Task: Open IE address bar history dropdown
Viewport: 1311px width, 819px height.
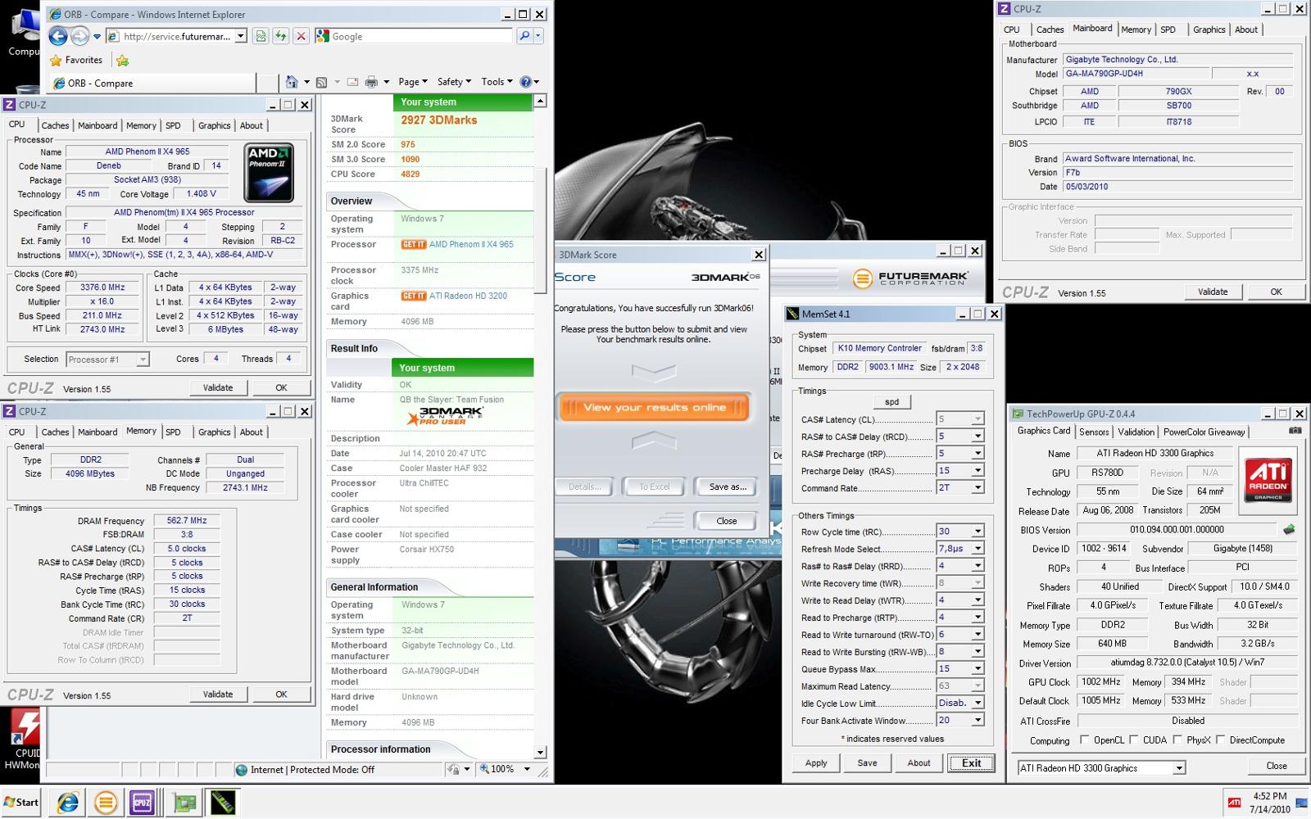Action: [x=241, y=36]
